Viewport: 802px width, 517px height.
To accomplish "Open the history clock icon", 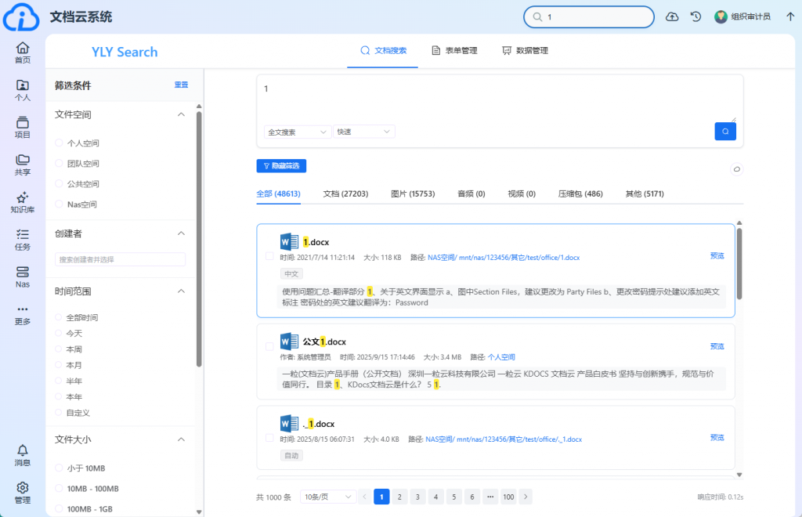I will coord(695,16).
